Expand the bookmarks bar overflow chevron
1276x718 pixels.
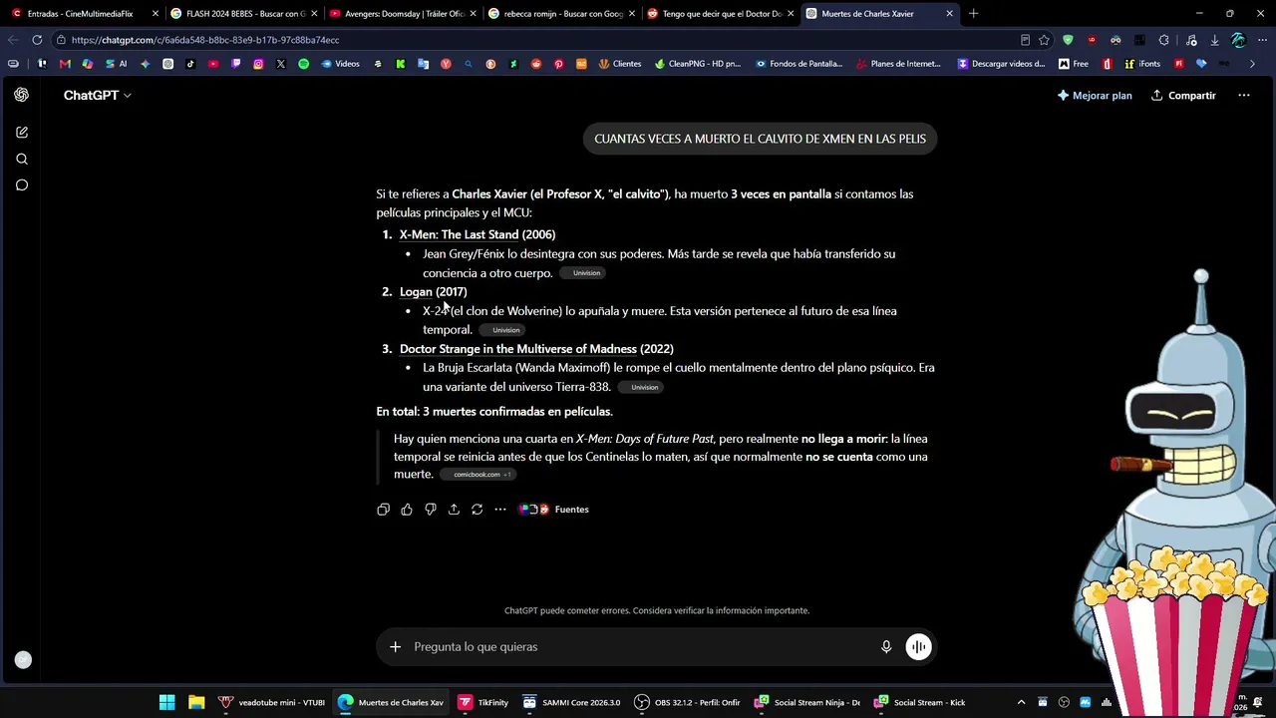click(1253, 64)
